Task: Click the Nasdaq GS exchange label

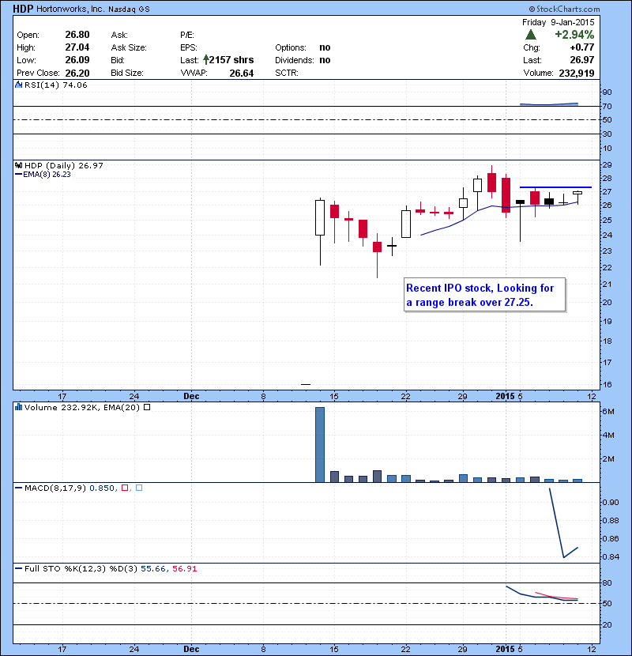Action: (129, 9)
